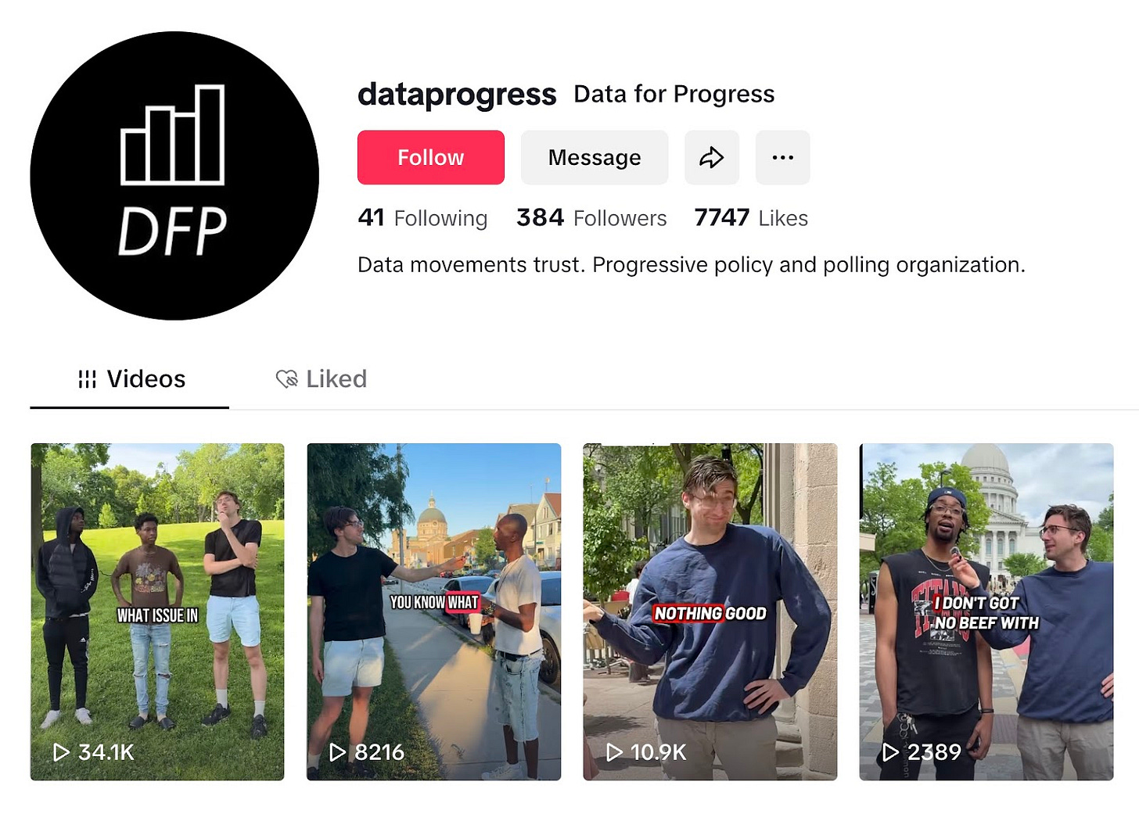The height and width of the screenshot is (821, 1139).
Task: Click the Videos tab grid icon
Action: 88,379
